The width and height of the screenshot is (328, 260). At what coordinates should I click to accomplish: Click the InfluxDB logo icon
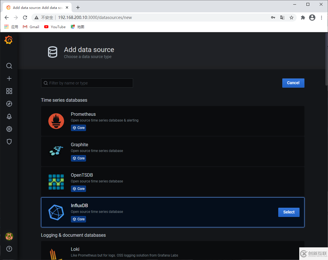(56, 212)
